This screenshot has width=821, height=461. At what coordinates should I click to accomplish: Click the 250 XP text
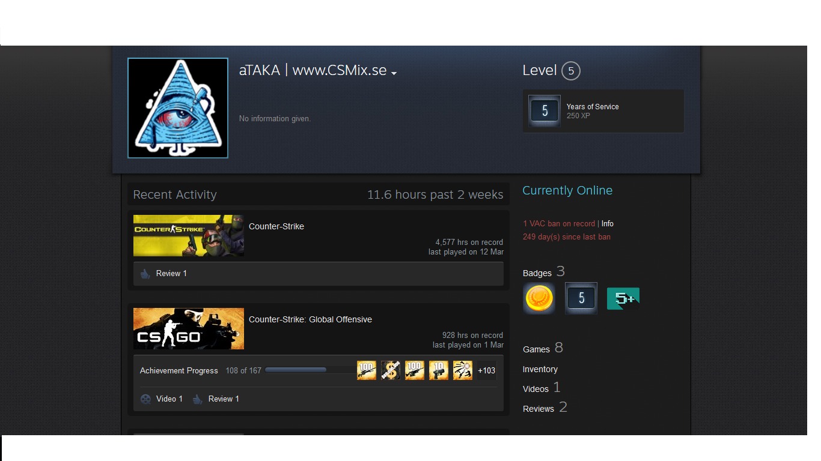pos(578,115)
